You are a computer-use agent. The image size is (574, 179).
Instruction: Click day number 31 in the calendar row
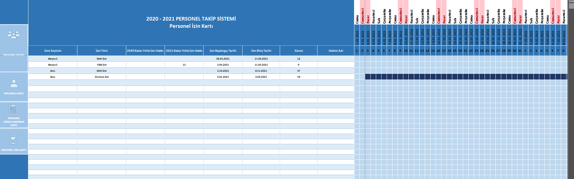tap(520, 50)
